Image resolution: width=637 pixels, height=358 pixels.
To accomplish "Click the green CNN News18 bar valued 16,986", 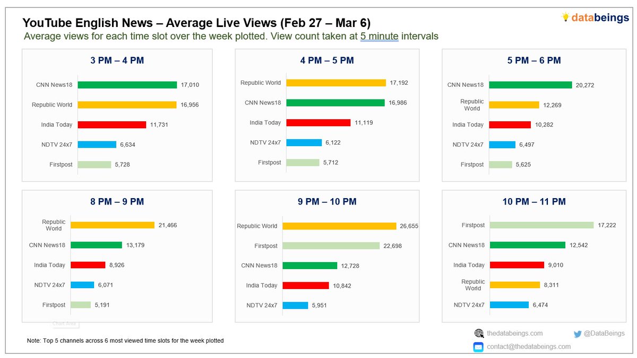I will point(335,103).
